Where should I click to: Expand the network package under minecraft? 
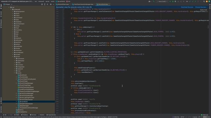(13, 38)
